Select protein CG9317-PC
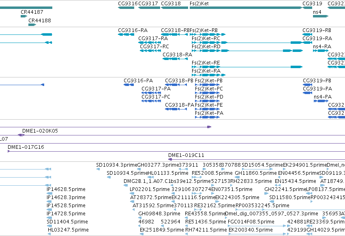Image resolution: width=345 pixels, height=236 pixels. pos(151,101)
